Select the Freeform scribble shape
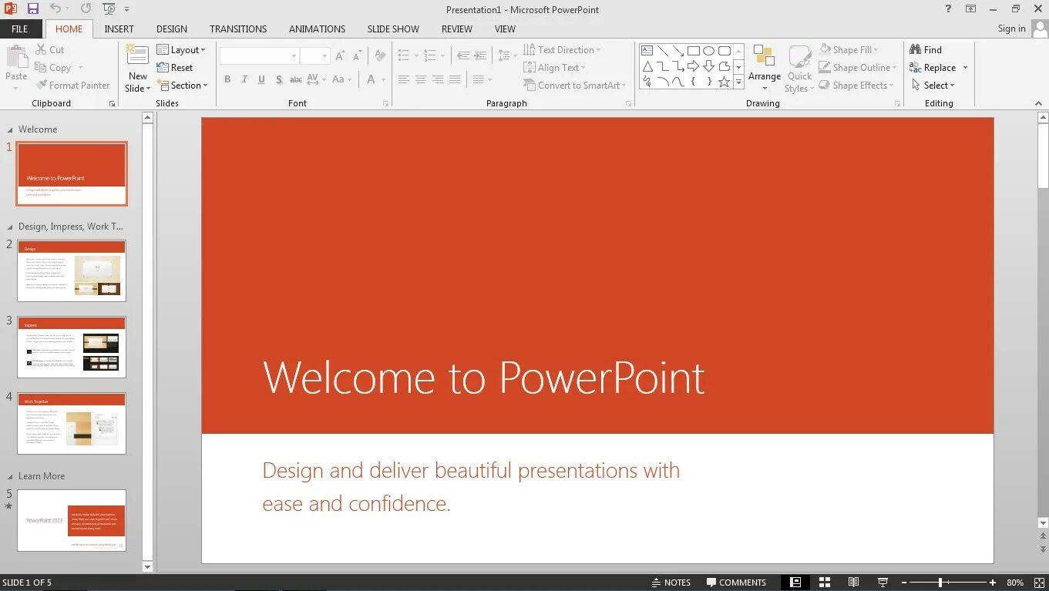Screen dimensions: 1049x591 (x=647, y=82)
